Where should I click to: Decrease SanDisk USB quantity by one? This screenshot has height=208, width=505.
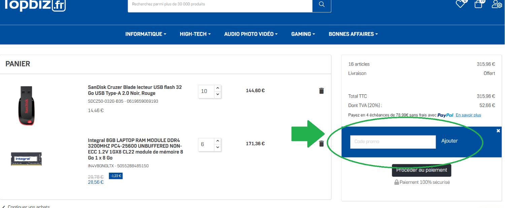pyautogui.click(x=217, y=95)
